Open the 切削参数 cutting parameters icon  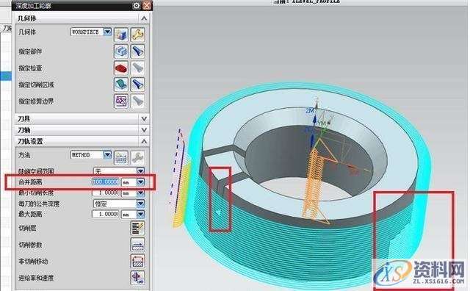[x=137, y=245]
